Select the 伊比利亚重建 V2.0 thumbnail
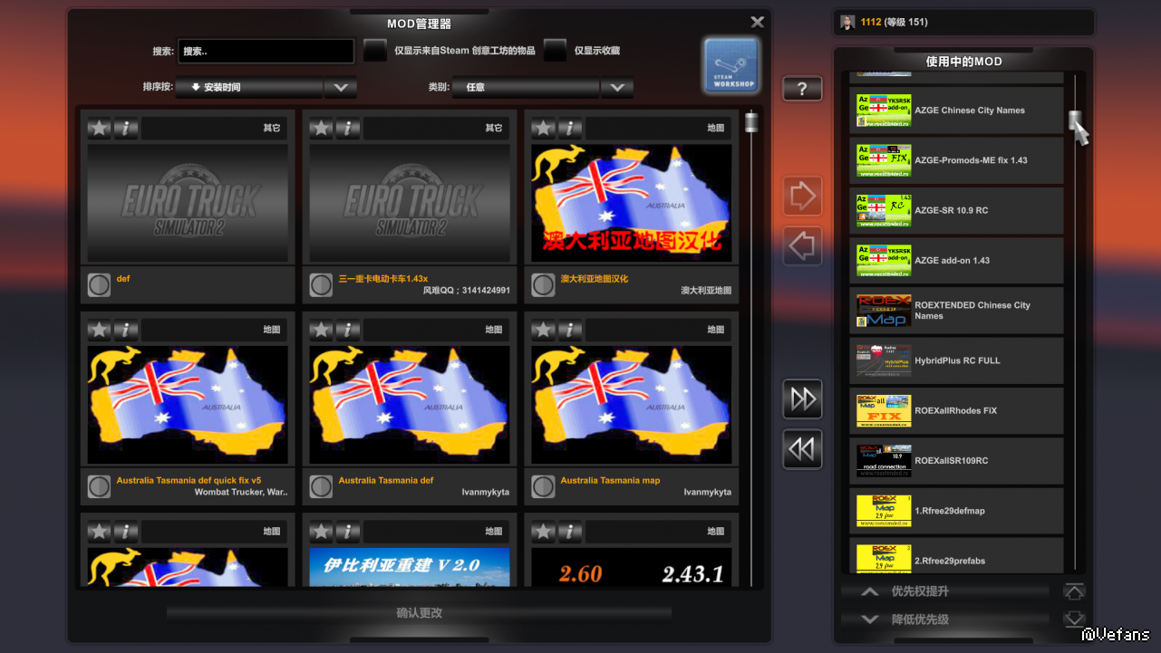The width and height of the screenshot is (1161, 653). (x=410, y=567)
